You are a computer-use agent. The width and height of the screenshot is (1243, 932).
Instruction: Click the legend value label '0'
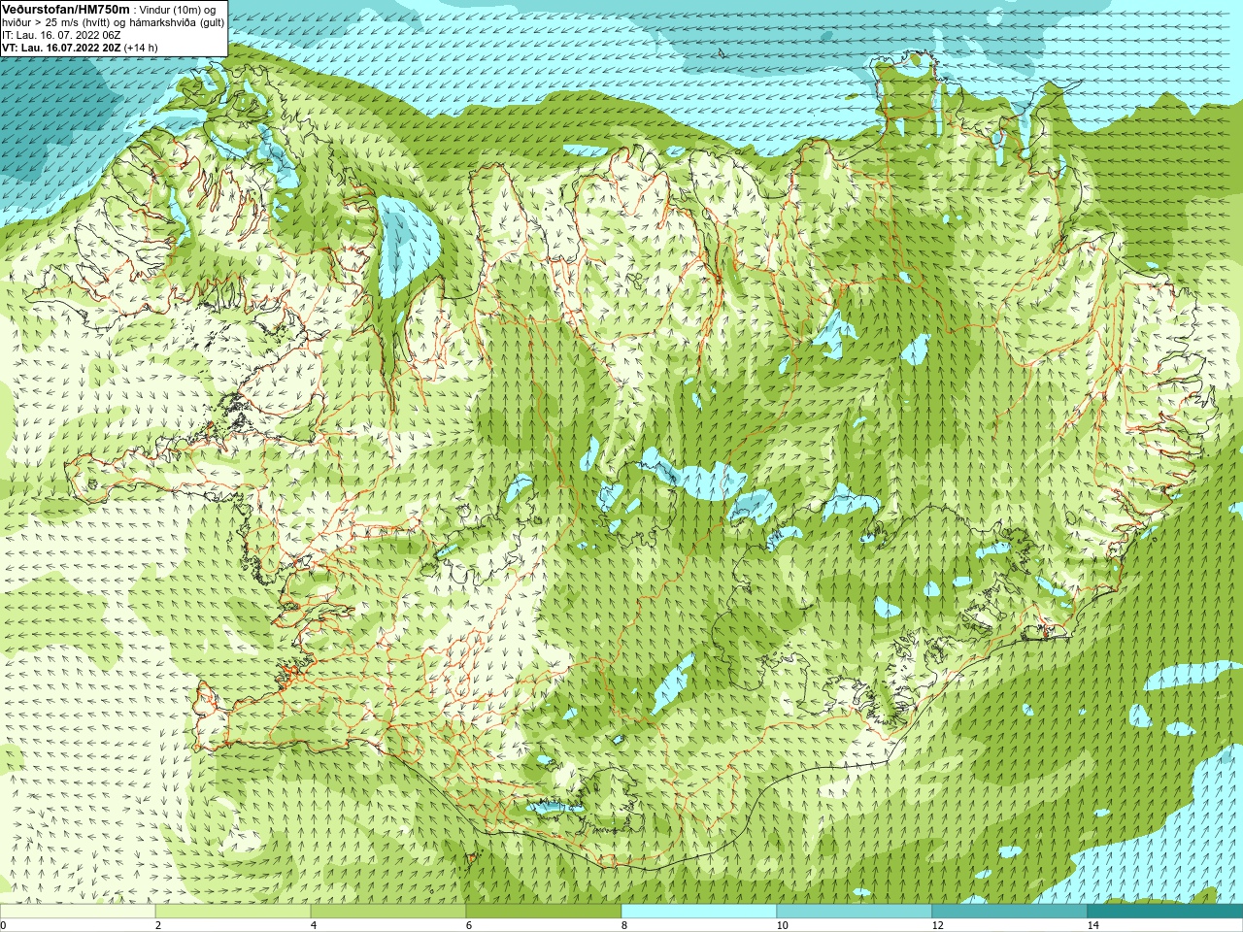[x=4, y=925]
